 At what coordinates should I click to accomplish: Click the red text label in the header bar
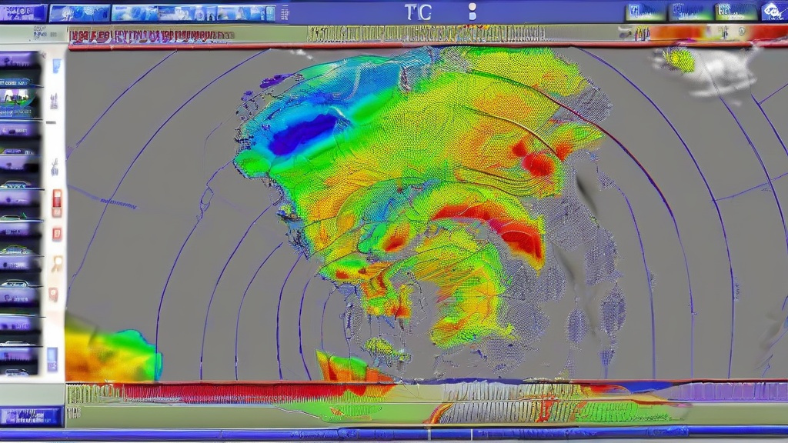click(x=150, y=35)
